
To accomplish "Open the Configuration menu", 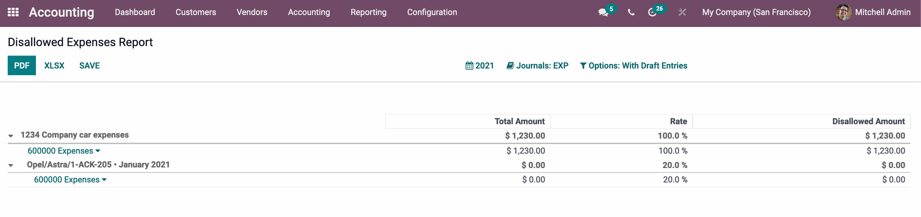I will (x=432, y=12).
